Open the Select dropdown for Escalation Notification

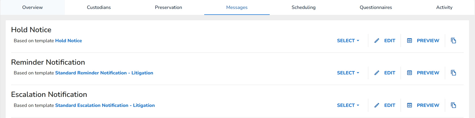[348, 105]
